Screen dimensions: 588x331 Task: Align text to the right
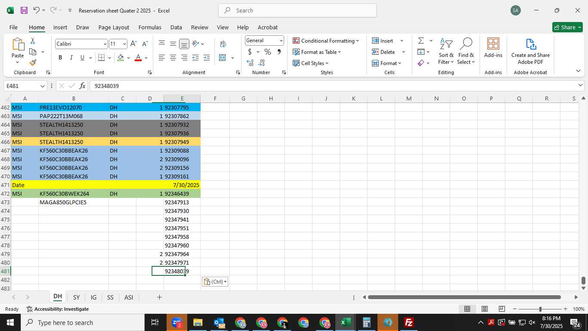tap(184, 58)
